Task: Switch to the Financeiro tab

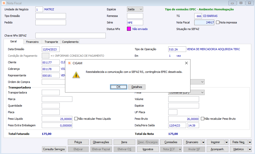Action: point(32,42)
